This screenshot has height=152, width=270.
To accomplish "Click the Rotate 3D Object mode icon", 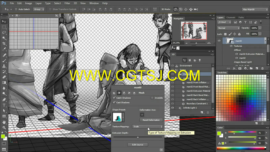I will 175,9.
